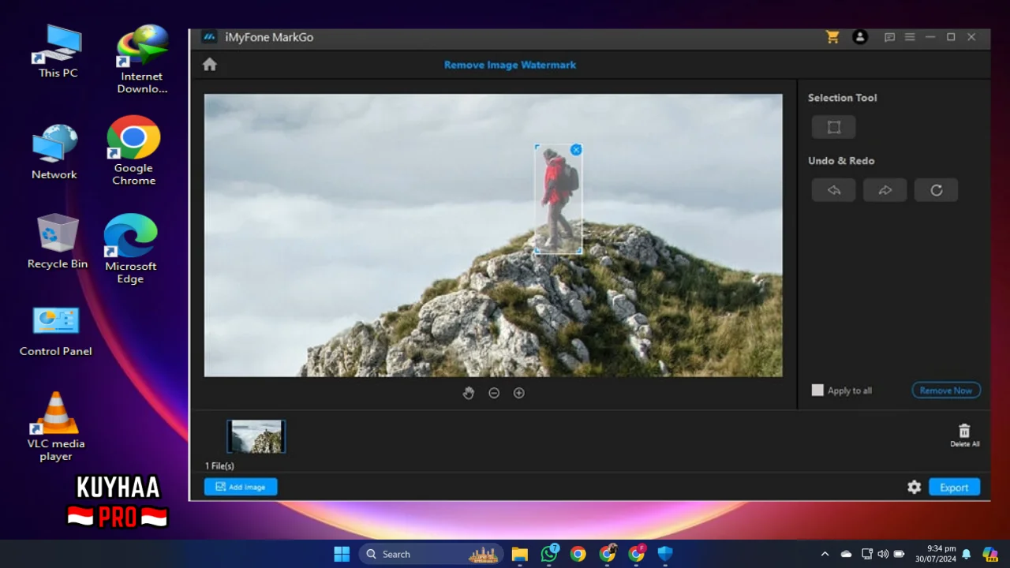Reset all changes with refresh icon
The image size is (1010, 568).
pos(936,190)
